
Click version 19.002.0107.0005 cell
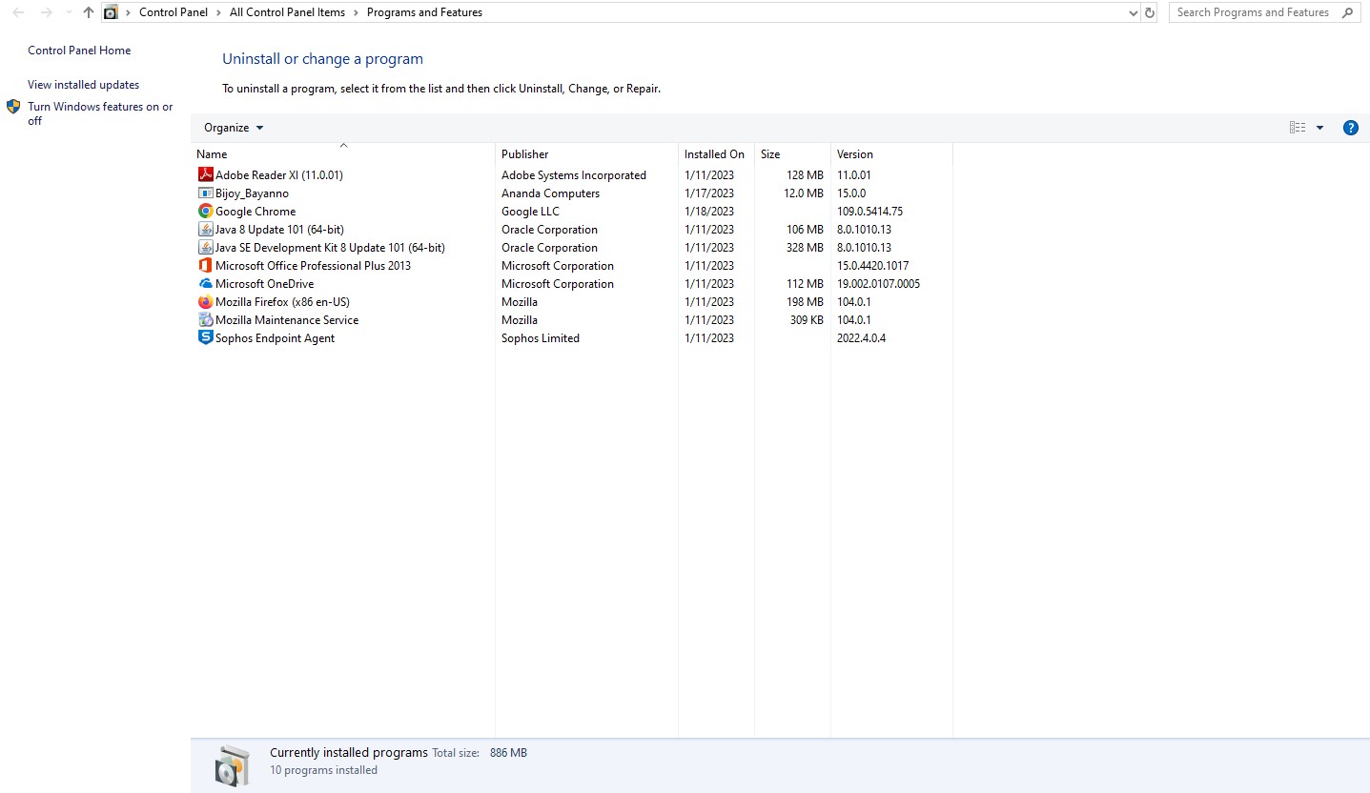click(x=878, y=283)
